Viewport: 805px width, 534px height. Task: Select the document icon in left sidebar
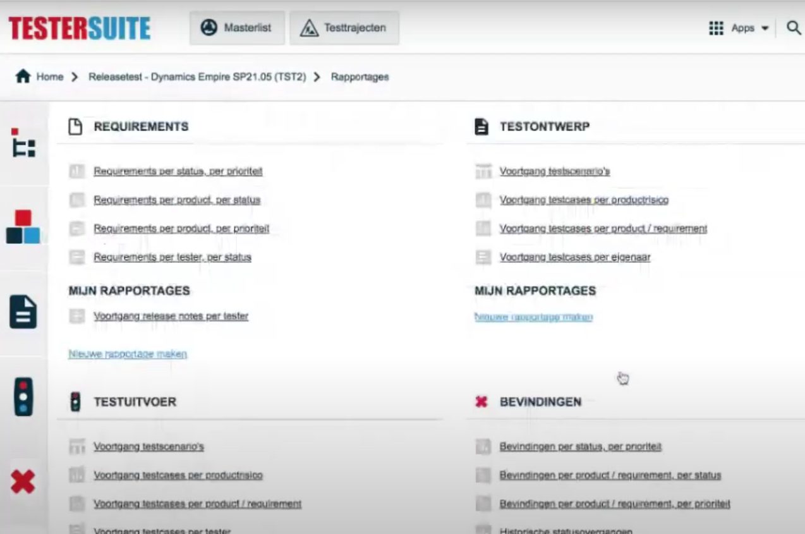(x=23, y=312)
